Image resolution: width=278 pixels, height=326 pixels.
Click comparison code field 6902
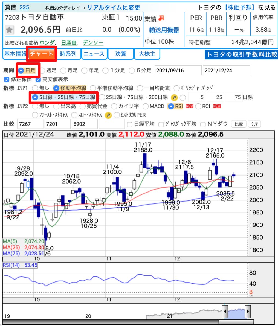click(85, 124)
